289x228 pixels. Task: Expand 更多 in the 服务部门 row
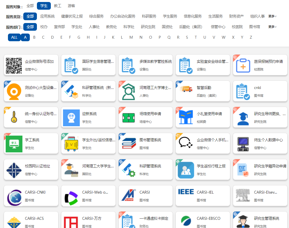tap(272, 27)
